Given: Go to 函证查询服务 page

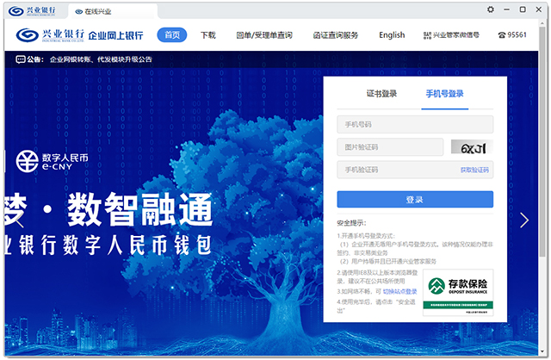Looking at the screenshot, I should (x=335, y=35).
